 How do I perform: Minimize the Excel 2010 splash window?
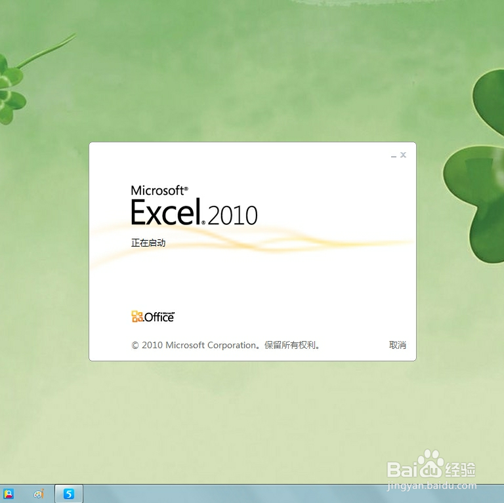[394, 155]
